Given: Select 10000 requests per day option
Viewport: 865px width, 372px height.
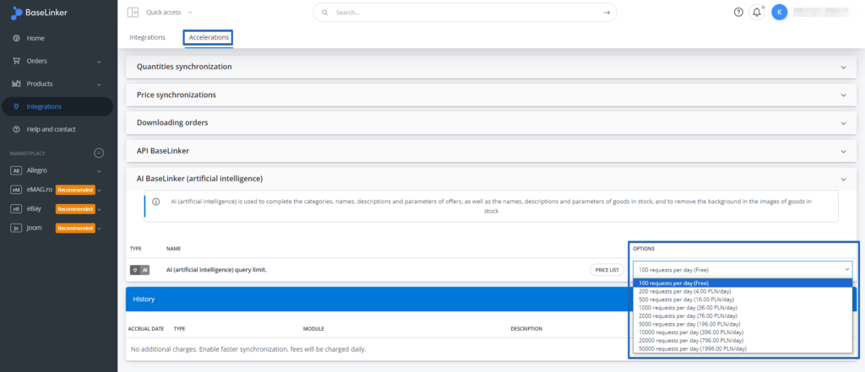Looking at the screenshot, I should 743,332.
